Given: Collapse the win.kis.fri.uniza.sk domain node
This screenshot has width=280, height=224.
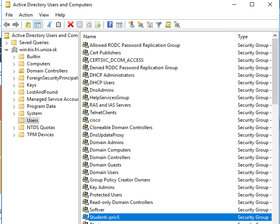Looking at the screenshot, I should click(x=7, y=50).
